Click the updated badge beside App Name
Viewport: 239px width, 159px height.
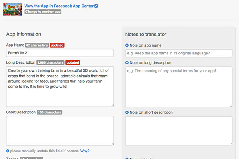click(57, 45)
